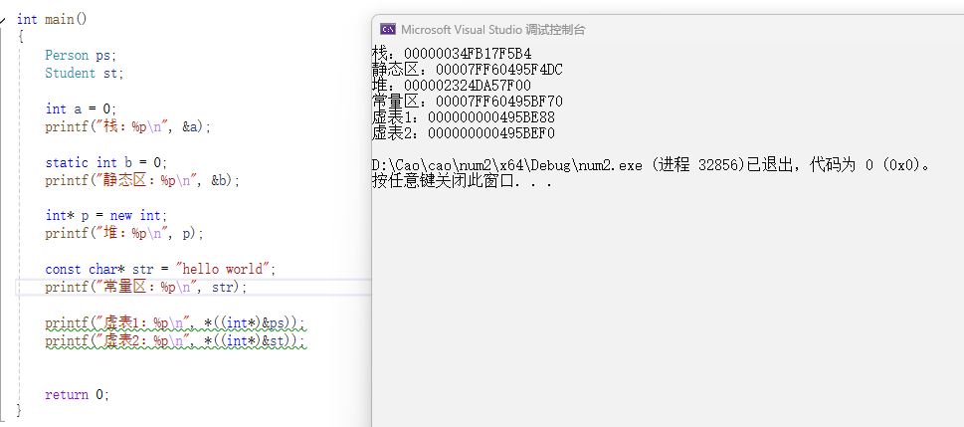The width and height of the screenshot is (964, 427).
Task: Click console output 虚表1: 000000000495BE88
Action: [464, 116]
